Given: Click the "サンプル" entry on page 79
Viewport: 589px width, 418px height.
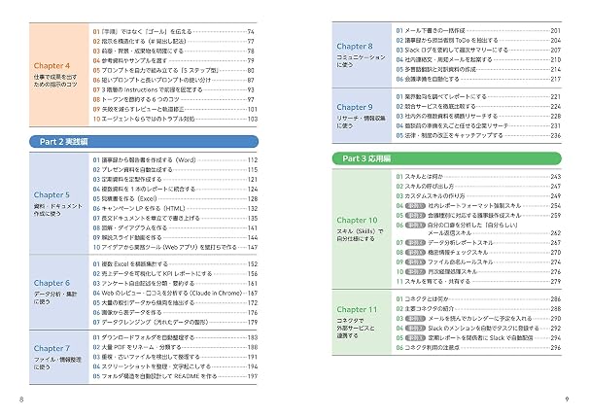Looking at the screenshot, I should pyautogui.click(x=174, y=60).
